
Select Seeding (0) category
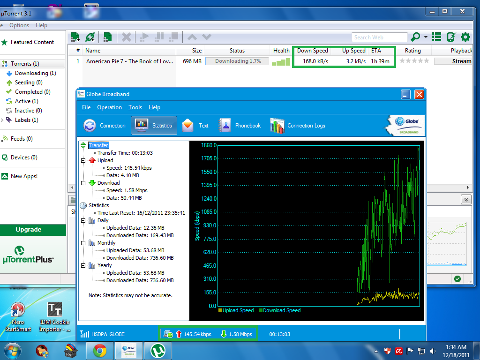pos(29,82)
